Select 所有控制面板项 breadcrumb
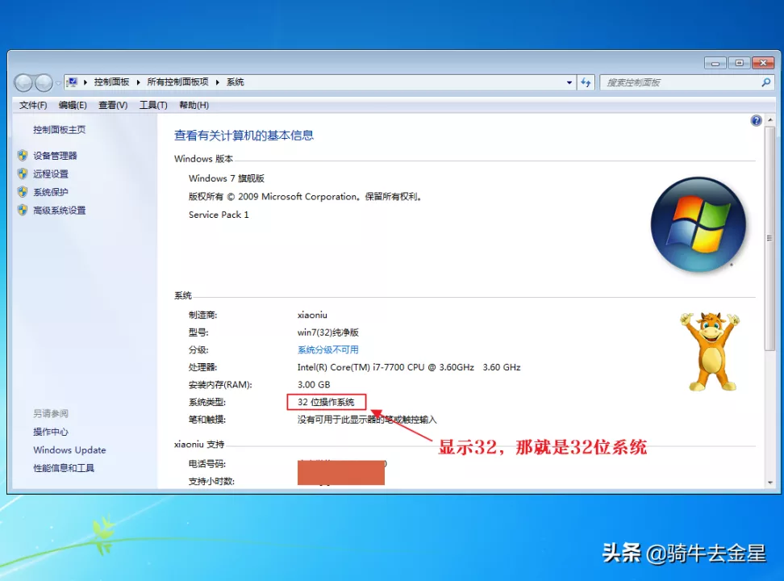 pos(177,82)
